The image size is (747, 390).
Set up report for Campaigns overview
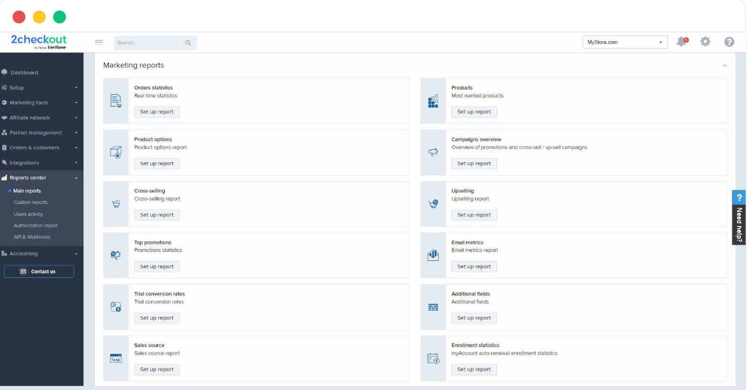(474, 163)
